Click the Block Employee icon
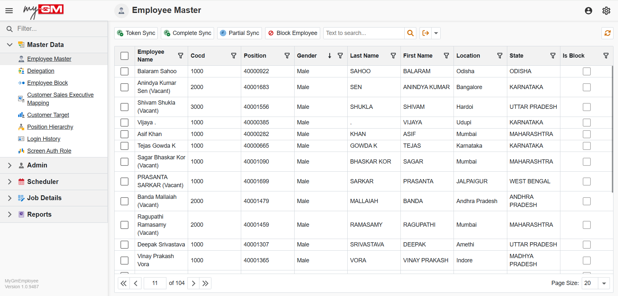618x296 pixels. 271,33
